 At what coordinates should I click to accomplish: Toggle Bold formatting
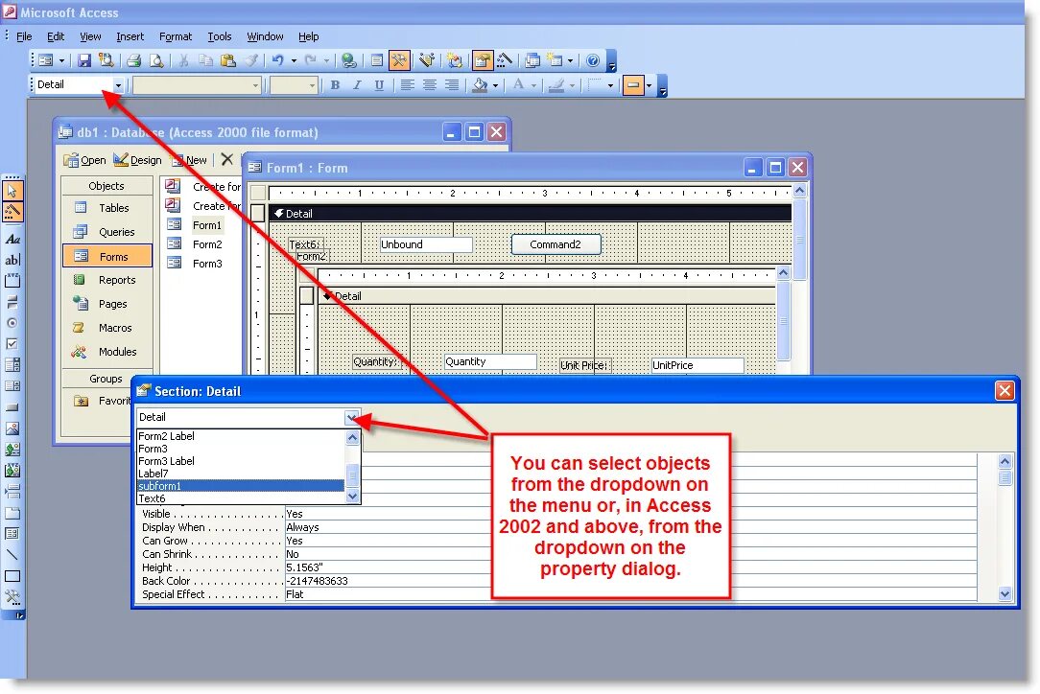[x=335, y=85]
